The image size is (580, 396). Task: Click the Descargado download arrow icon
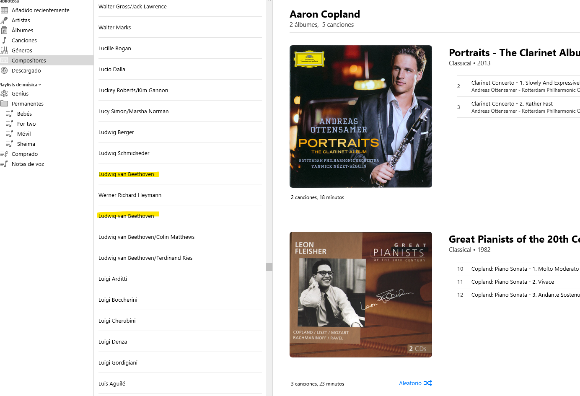click(x=4, y=70)
